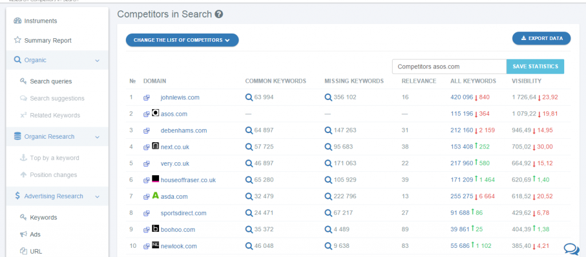
Task: Open the sportsdirect.com domain link
Action: point(184,214)
